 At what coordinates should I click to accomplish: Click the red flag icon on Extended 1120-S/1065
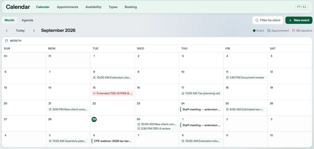[x=94, y=93]
